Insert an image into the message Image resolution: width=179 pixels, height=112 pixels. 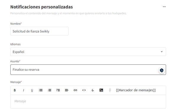click(x=101, y=90)
